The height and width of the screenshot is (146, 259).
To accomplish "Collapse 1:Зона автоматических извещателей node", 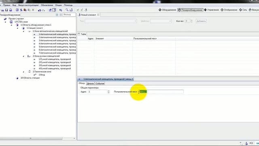I will coord(23,31).
